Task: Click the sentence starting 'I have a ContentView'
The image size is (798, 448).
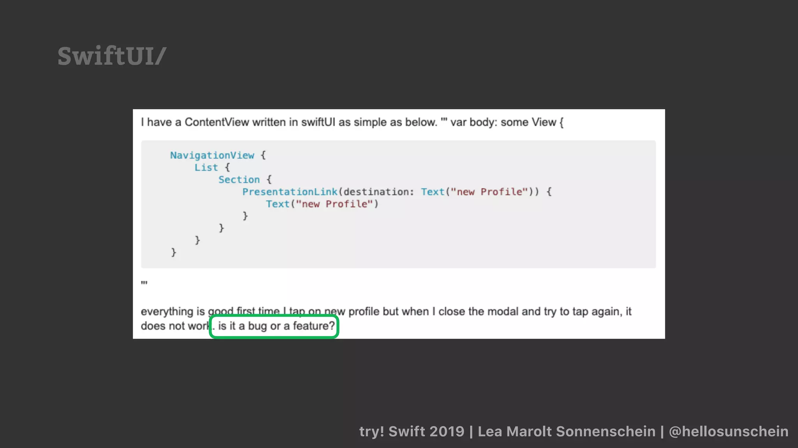Action: tap(352, 122)
